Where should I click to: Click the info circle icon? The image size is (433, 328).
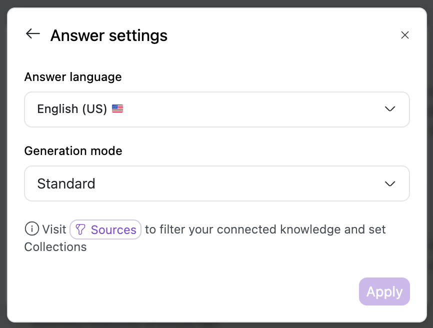click(x=31, y=229)
